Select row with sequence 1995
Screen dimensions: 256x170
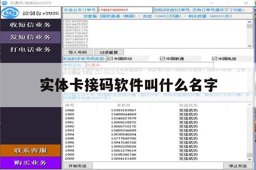point(155,139)
